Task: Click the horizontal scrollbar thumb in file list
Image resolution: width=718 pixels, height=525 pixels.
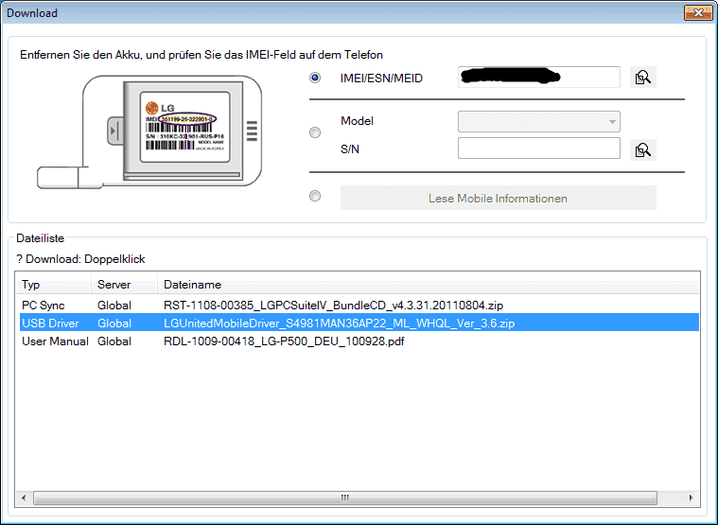Action: click(345, 498)
